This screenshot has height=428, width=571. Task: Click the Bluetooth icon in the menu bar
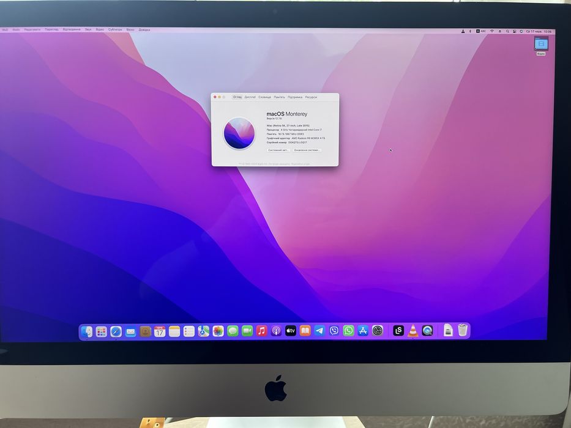click(470, 31)
